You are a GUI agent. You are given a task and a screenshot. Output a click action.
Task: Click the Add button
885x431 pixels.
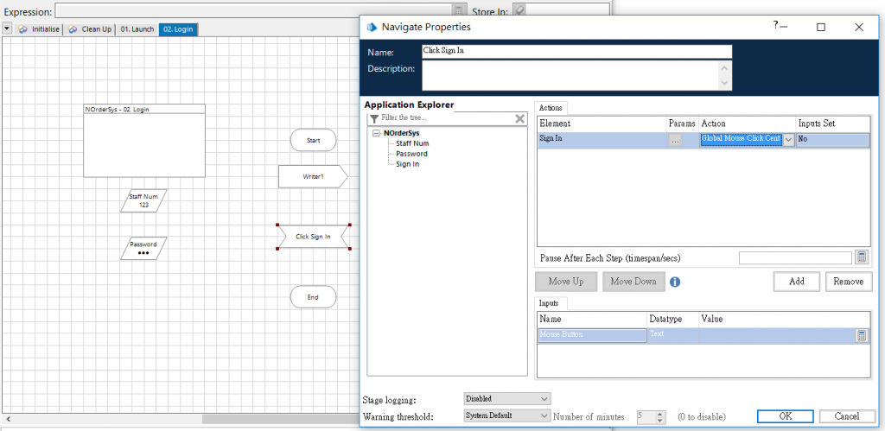[797, 282]
